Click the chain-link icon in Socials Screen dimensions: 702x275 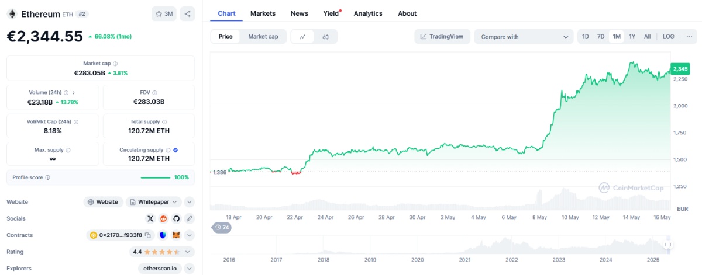[189, 218]
